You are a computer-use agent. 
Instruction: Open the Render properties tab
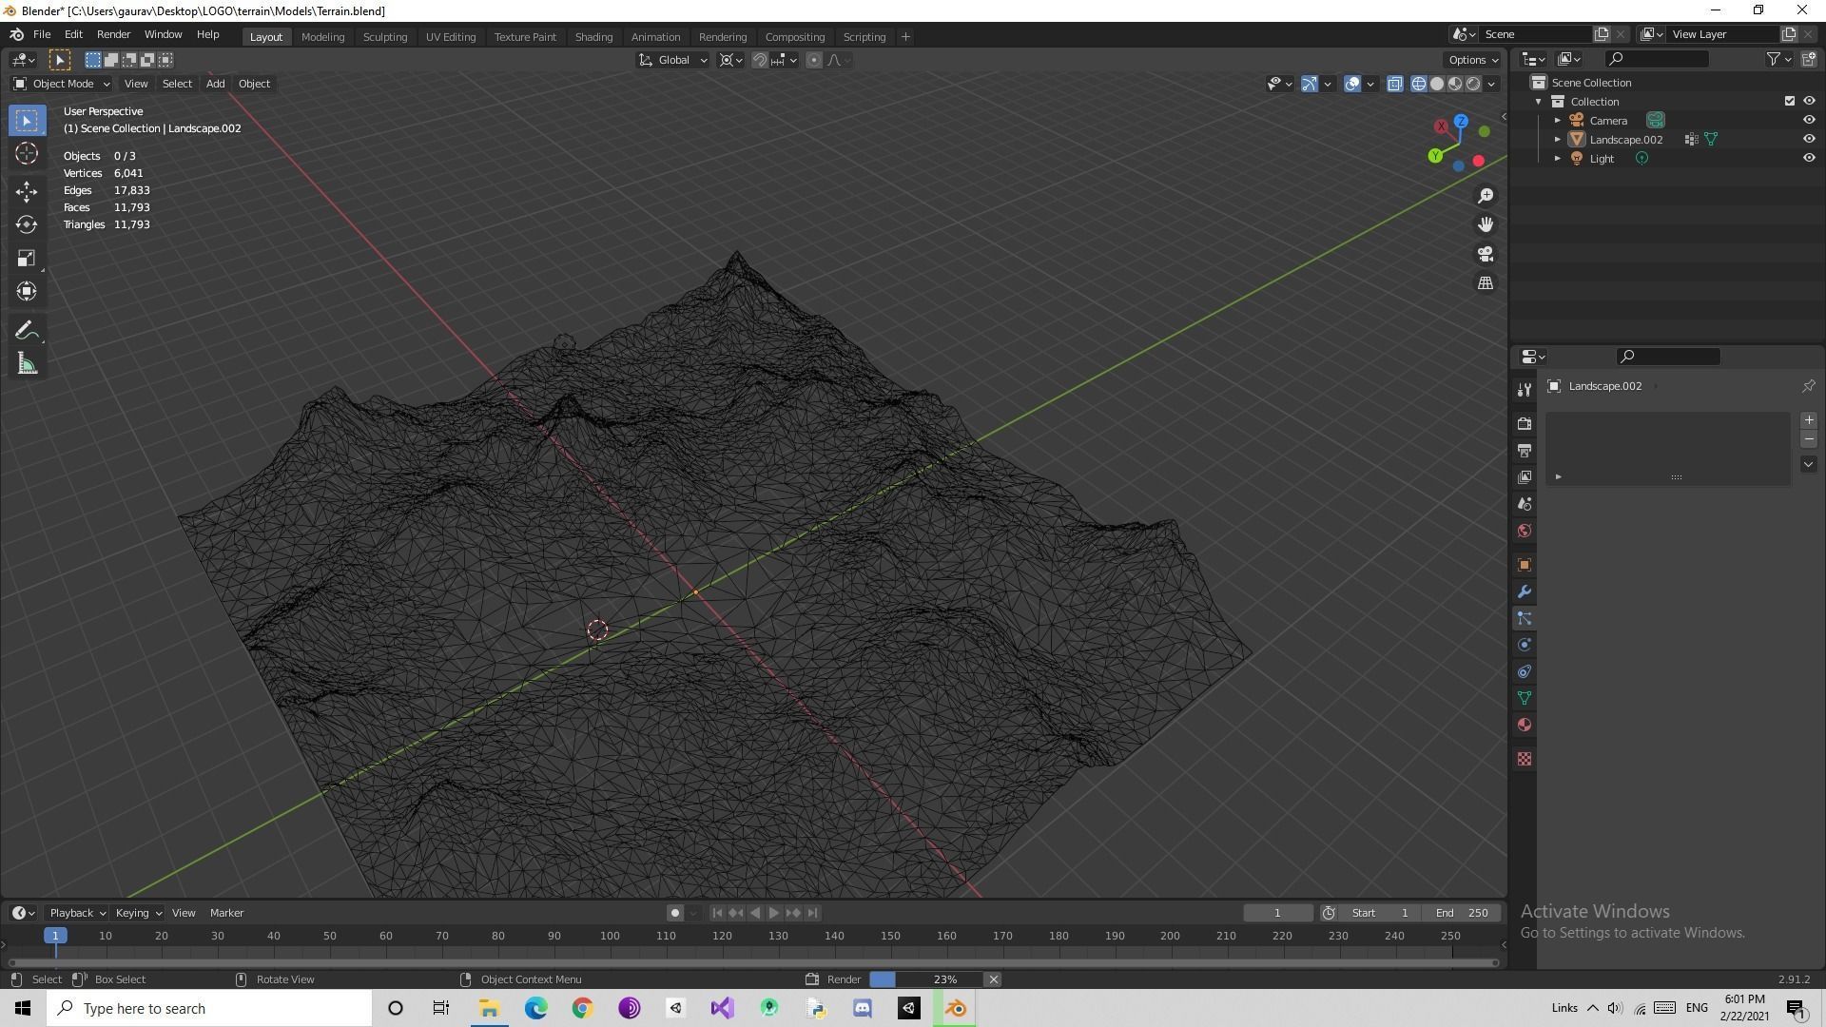[1525, 423]
